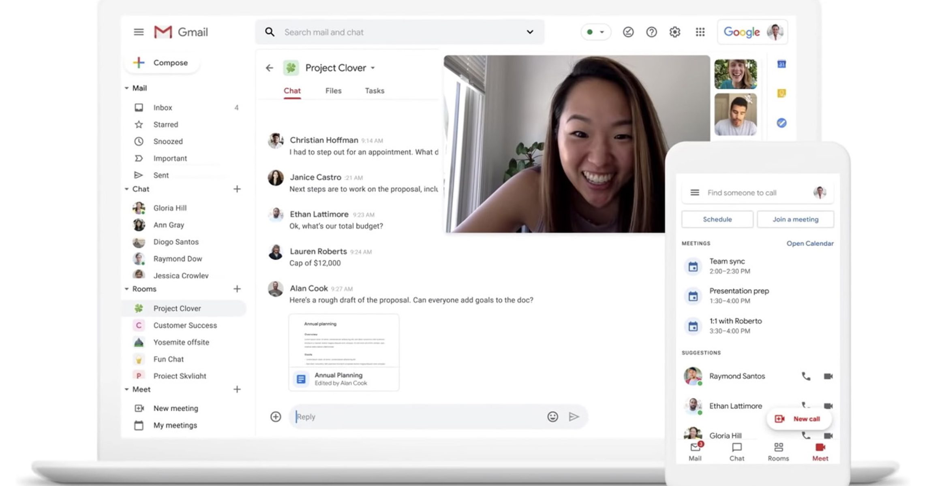Image resolution: width=929 pixels, height=486 pixels.
Task: Collapse the Rooms section
Action: (x=127, y=289)
